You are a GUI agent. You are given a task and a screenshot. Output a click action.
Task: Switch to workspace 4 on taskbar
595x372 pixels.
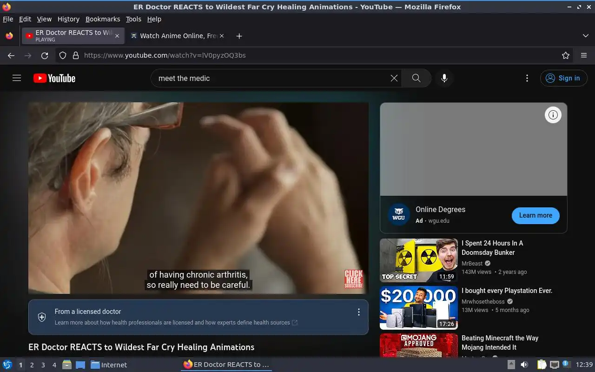point(54,365)
